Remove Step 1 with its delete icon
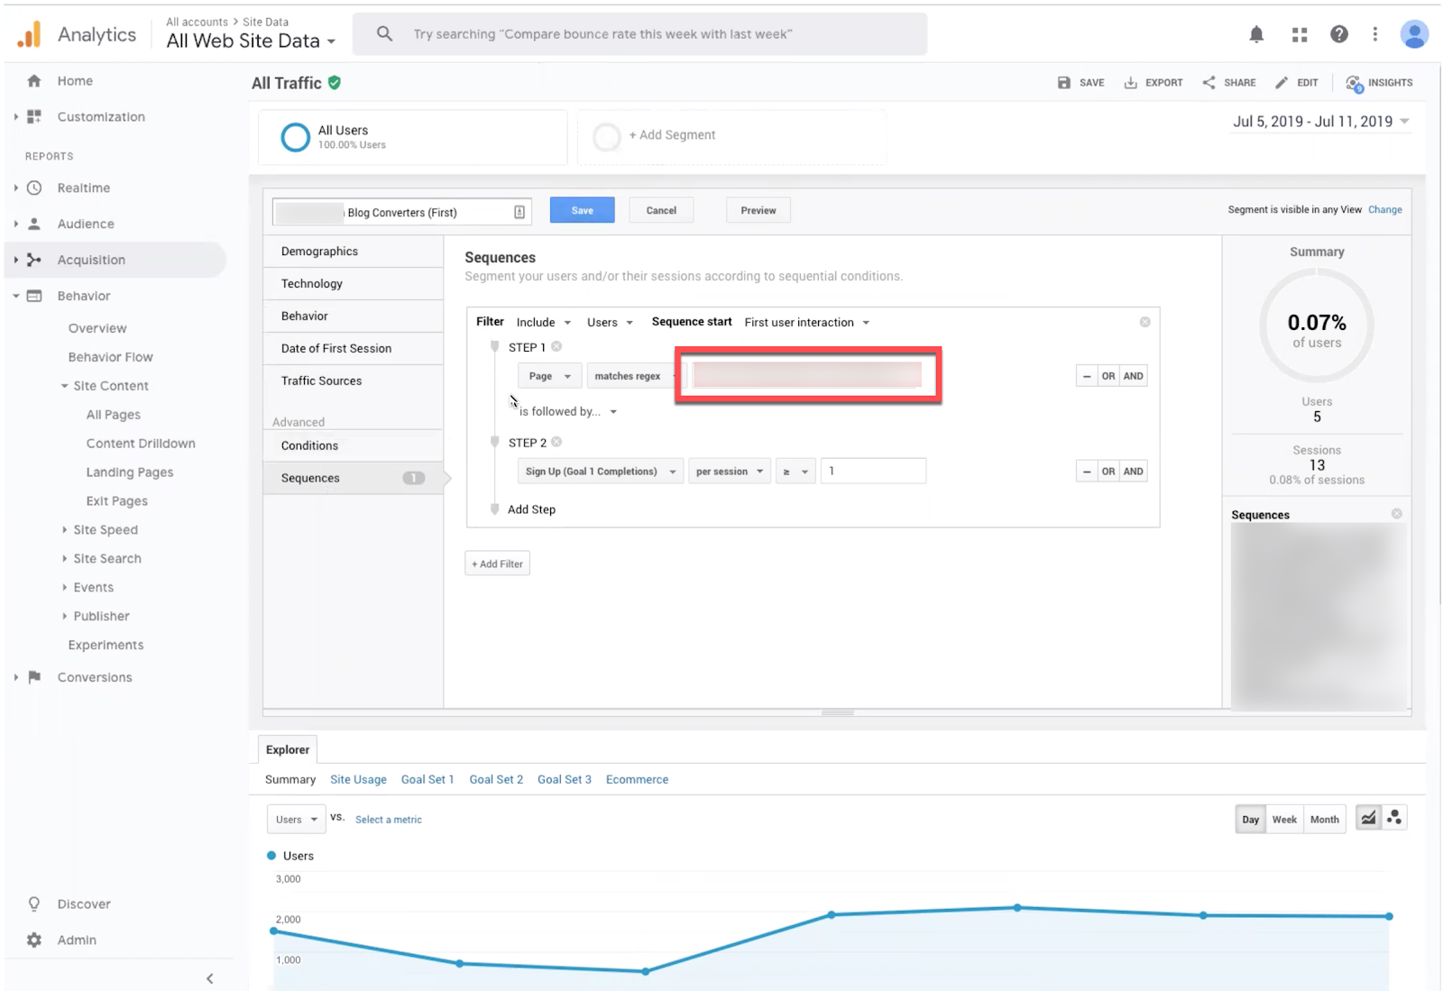Viewport: 1443px width, 991px height. tap(556, 347)
